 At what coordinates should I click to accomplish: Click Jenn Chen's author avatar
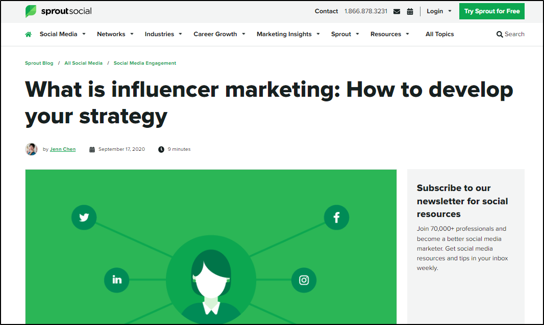click(31, 149)
